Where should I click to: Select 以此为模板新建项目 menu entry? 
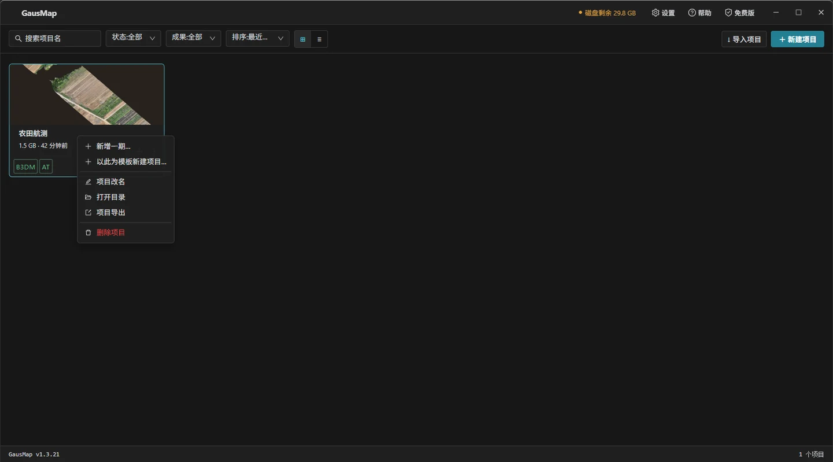point(126,162)
